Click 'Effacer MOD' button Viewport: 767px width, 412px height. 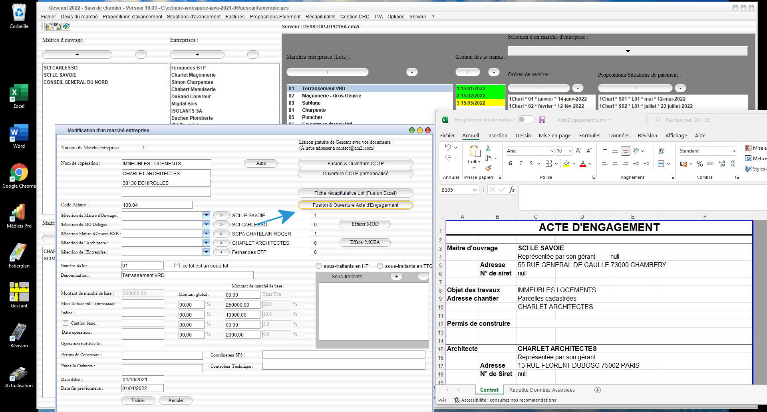point(365,224)
